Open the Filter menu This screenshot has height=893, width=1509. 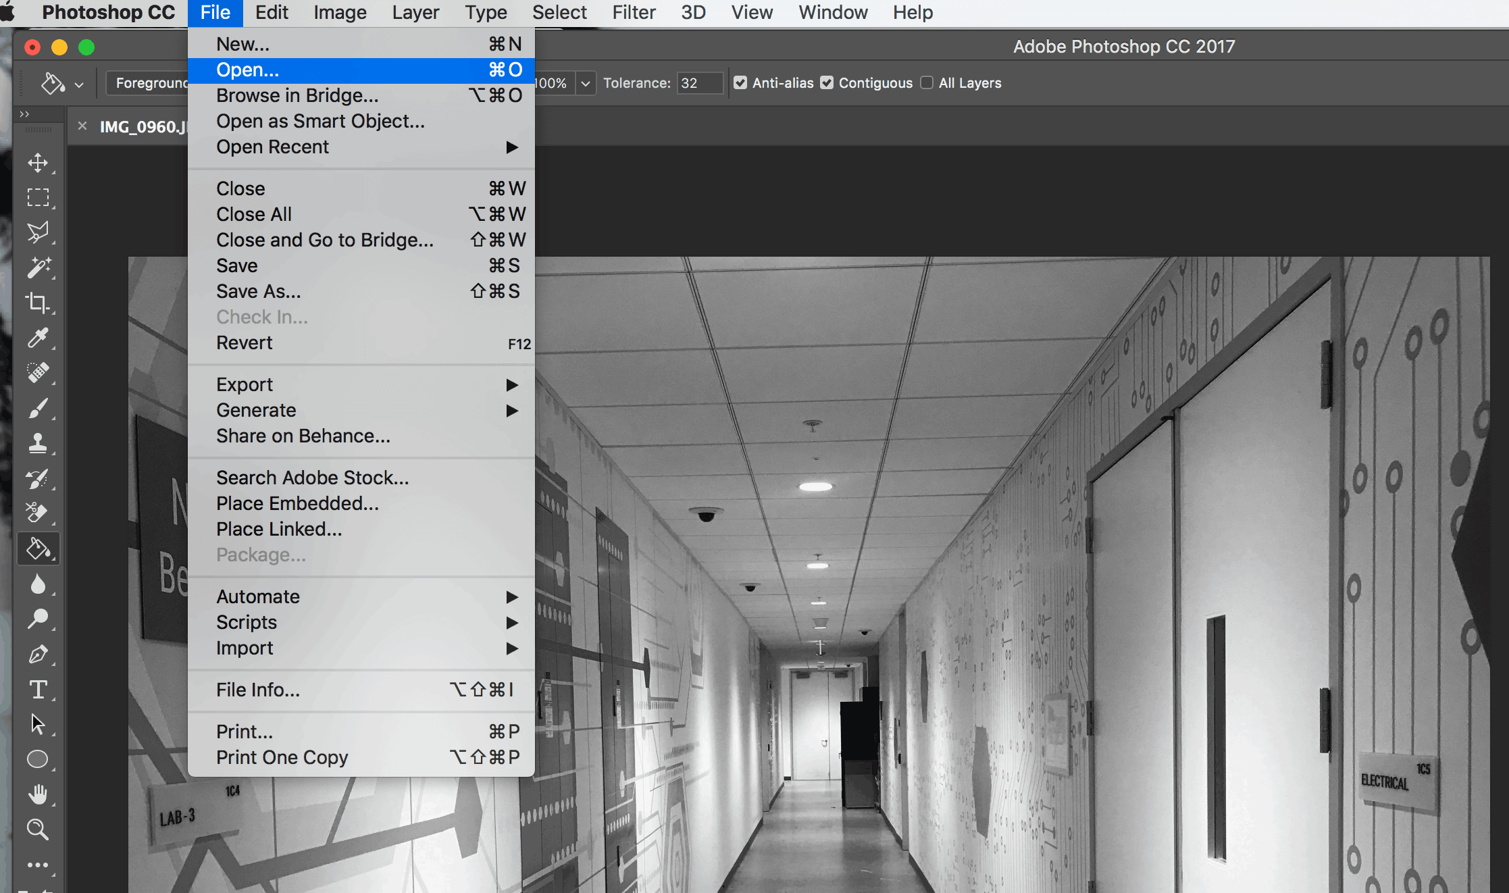[634, 12]
